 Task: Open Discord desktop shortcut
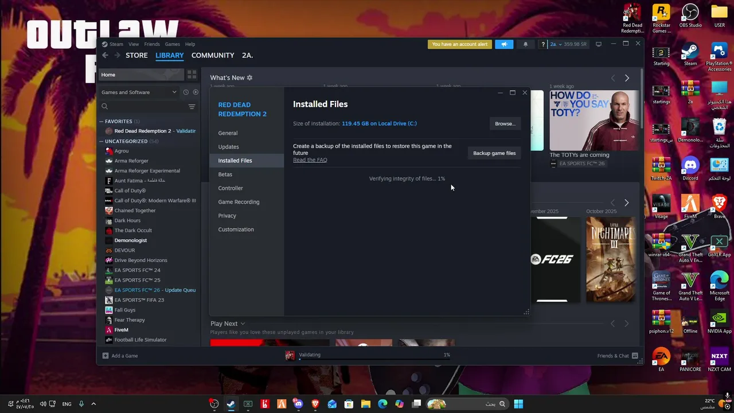coord(690,169)
